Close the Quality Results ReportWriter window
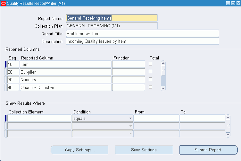Viewport: 241px width, 161px height. [x=238, y=3]
